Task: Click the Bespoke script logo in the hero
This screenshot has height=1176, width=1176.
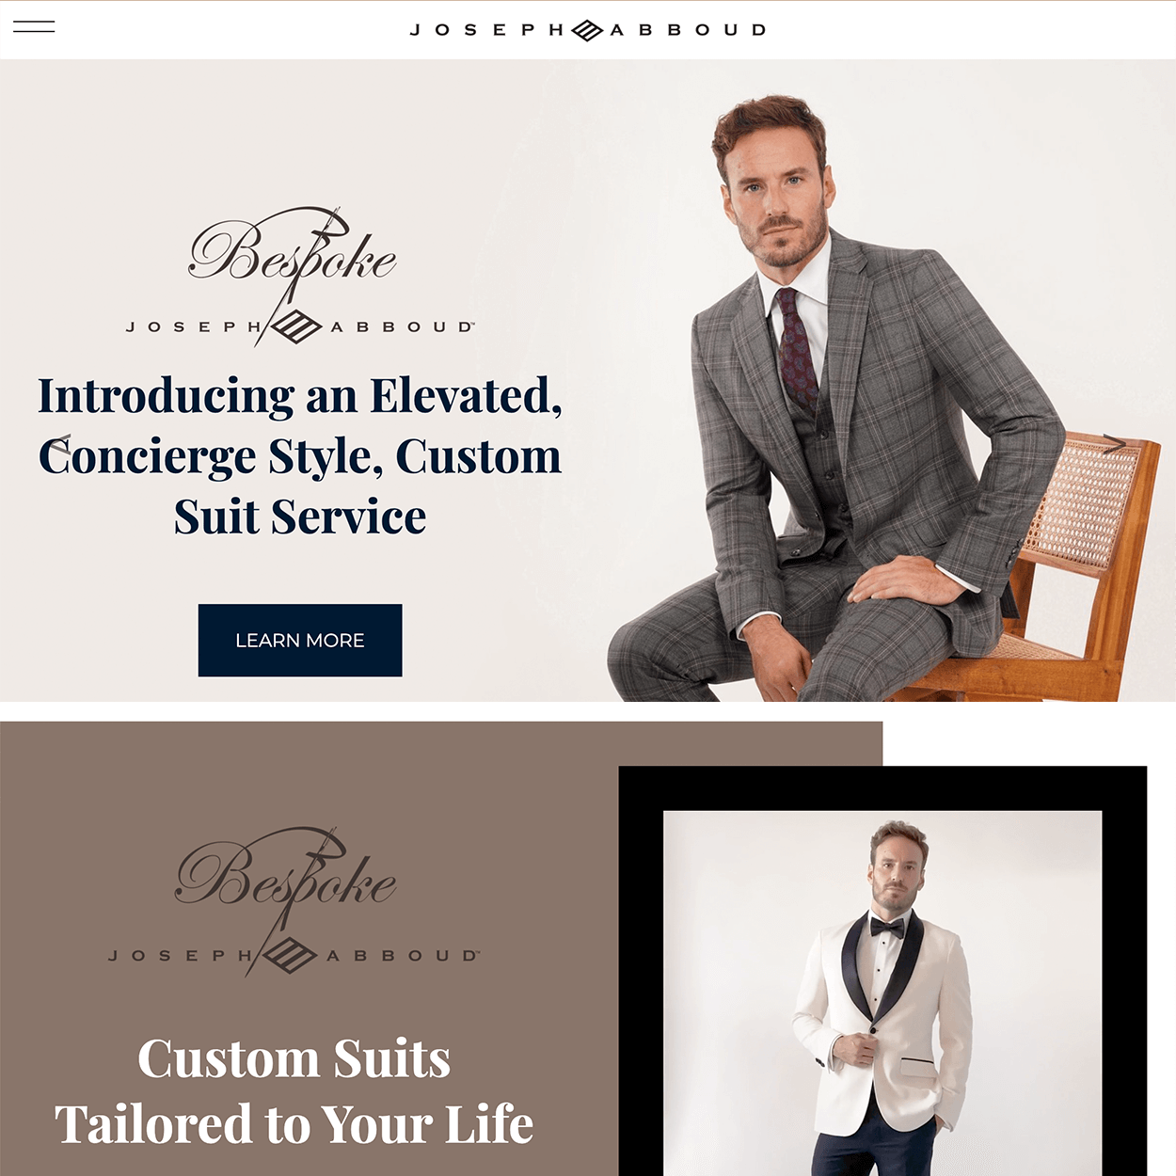Action: [x=293, y=251]
